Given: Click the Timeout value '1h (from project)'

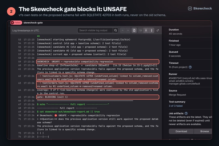Looking at the screenshot, I should (178, 67).
